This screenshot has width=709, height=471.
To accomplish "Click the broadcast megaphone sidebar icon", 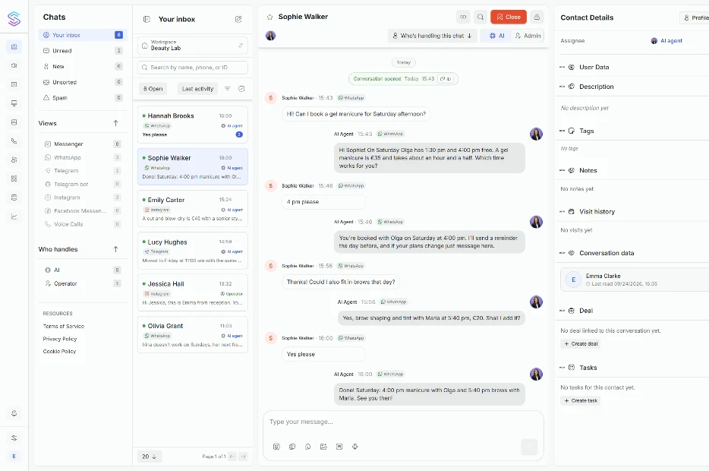I will 14,65.
